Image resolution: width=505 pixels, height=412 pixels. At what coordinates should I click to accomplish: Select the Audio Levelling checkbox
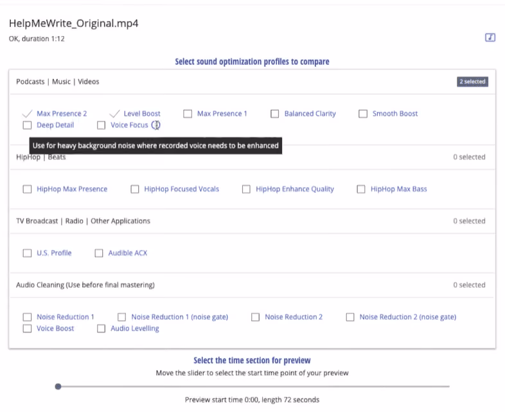coord(101,328)
